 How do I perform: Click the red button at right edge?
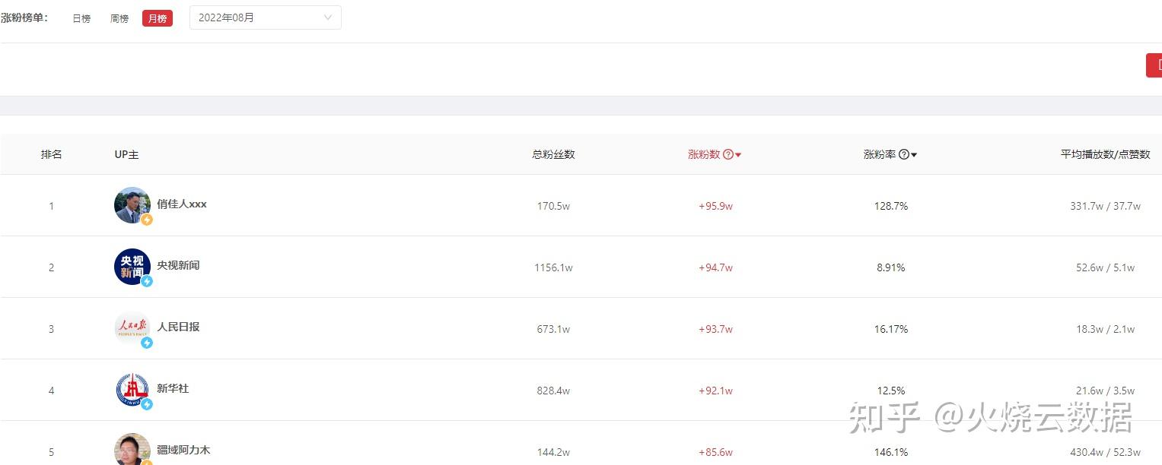click(x=1154, y=65)
